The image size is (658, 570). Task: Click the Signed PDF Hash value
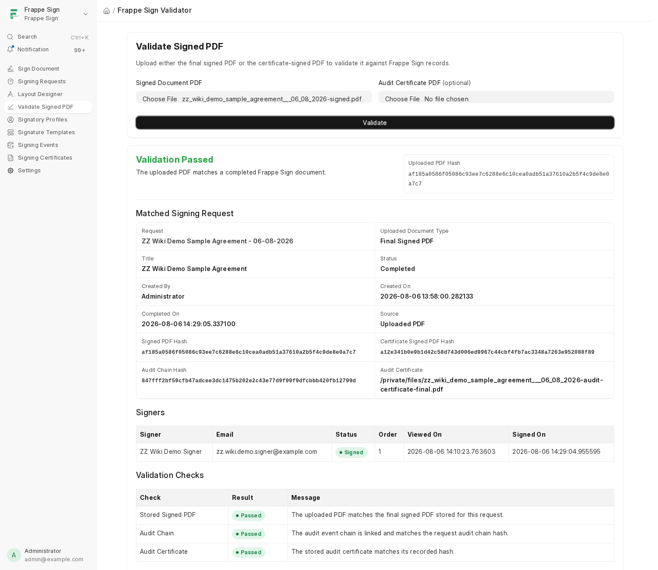point(248,352)
